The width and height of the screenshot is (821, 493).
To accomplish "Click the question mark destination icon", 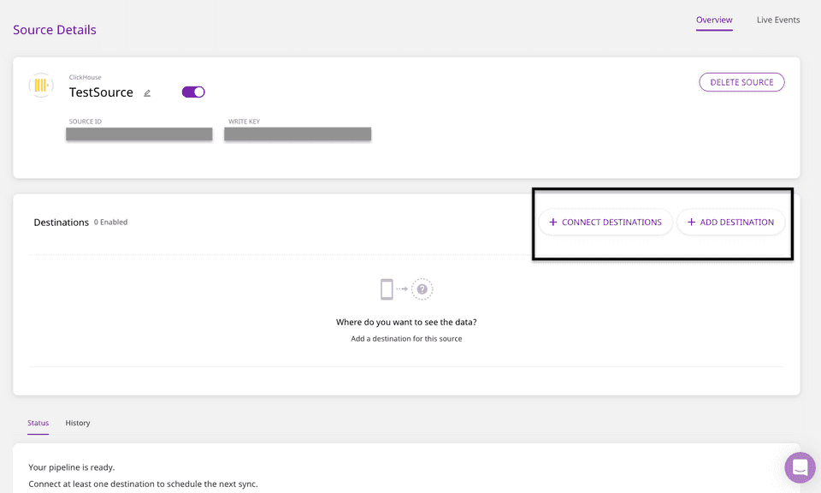I will tap(422, 289).
